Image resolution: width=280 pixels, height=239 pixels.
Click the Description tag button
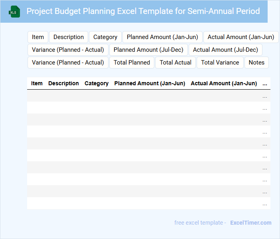tap(69, 37)
